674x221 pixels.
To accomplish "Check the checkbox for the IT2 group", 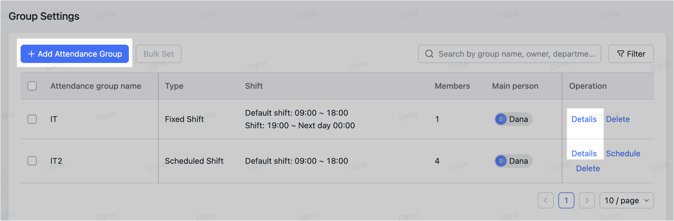I will click(32, 161).
